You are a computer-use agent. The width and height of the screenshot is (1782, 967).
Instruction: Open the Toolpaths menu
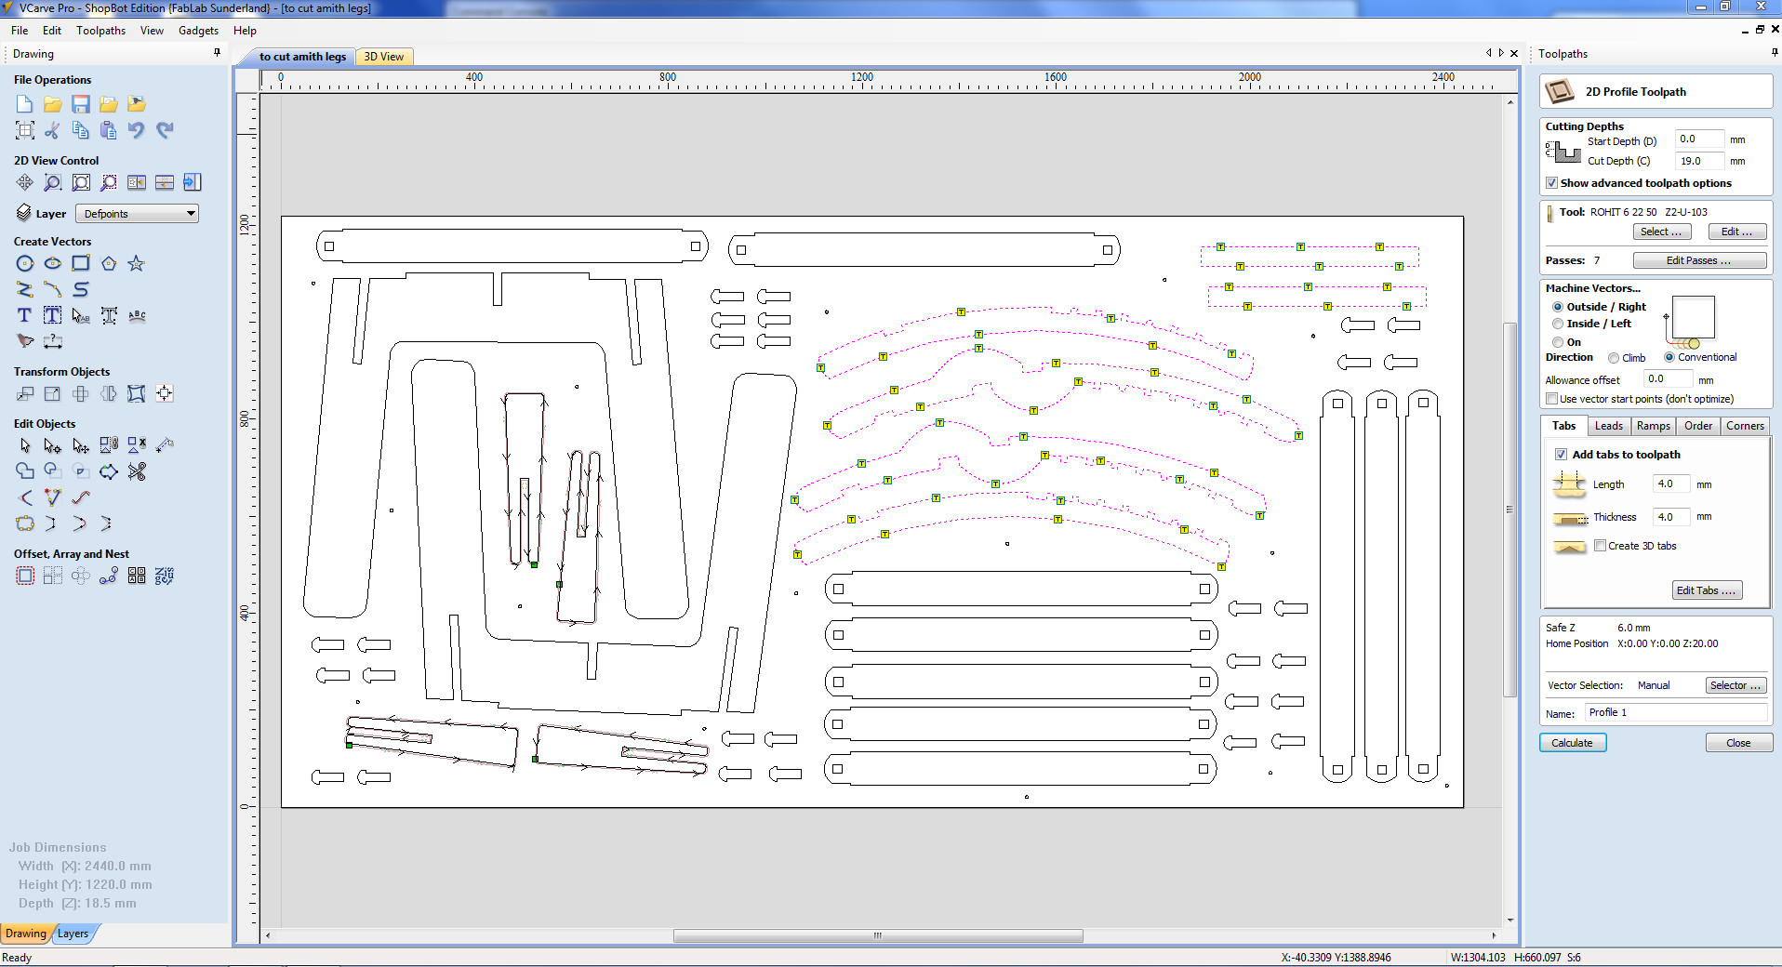tap(100, 31)
